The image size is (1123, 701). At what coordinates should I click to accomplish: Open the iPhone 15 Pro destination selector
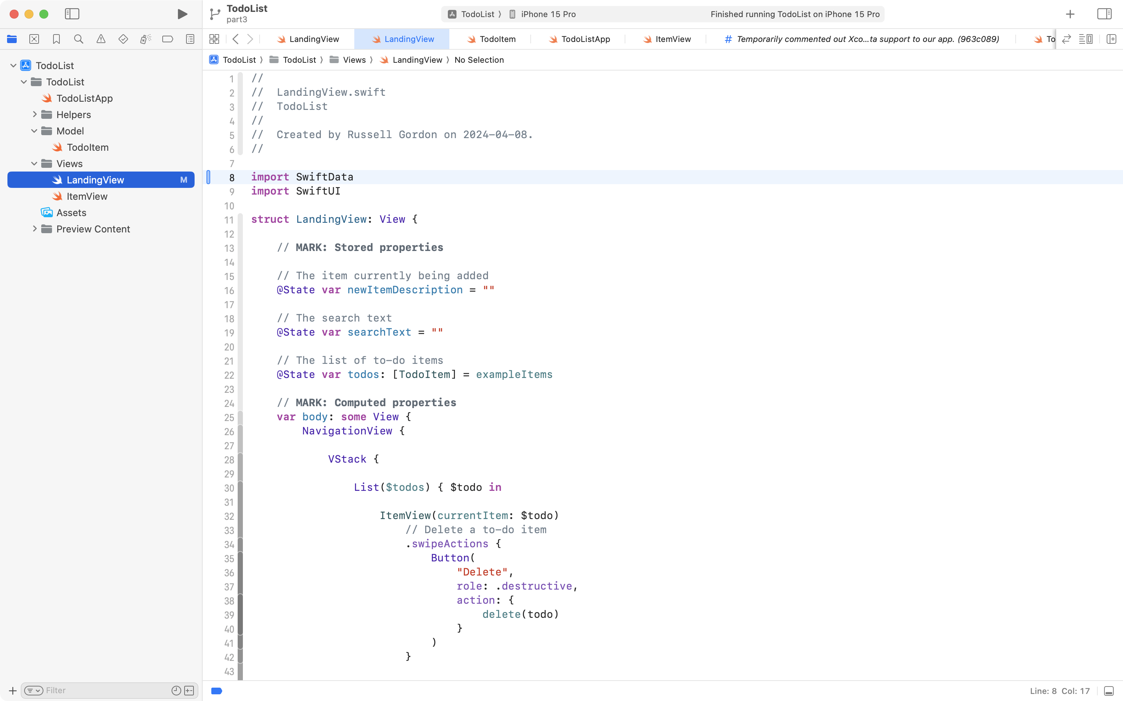point(548,14)
